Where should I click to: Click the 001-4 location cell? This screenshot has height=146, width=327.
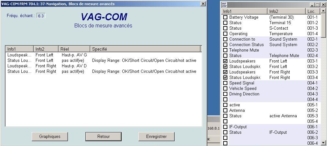pyautogui.click(x=312, y=34)
